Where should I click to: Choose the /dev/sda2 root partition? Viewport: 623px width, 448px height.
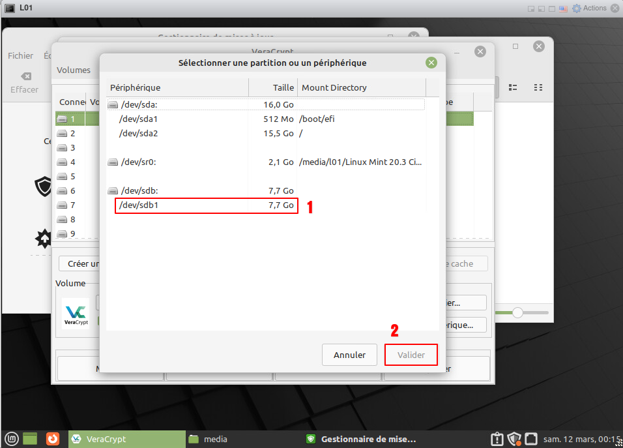(138, 134)
